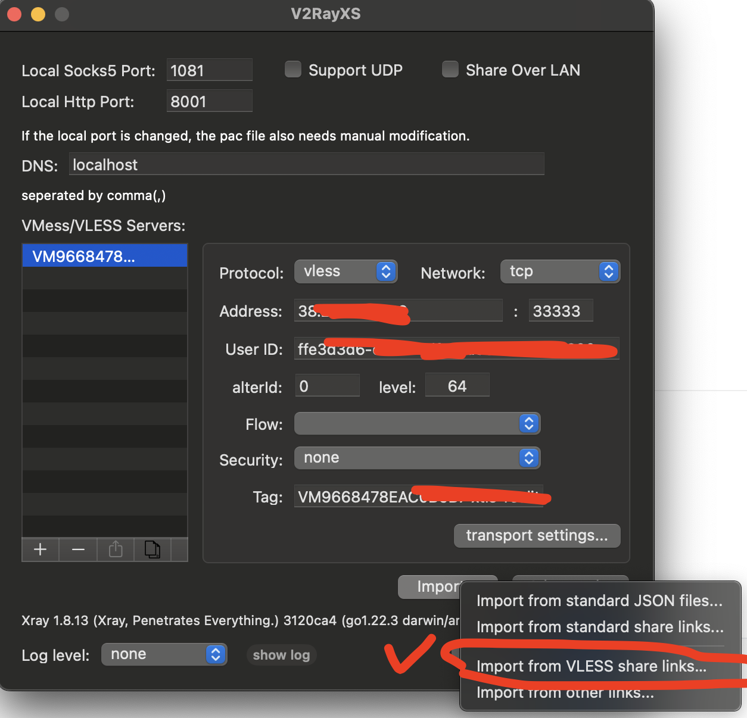Image resolution: width=747 pixels, height=718 pixels.
Task: Click the Address input field
Action: [x=399, y=310]
